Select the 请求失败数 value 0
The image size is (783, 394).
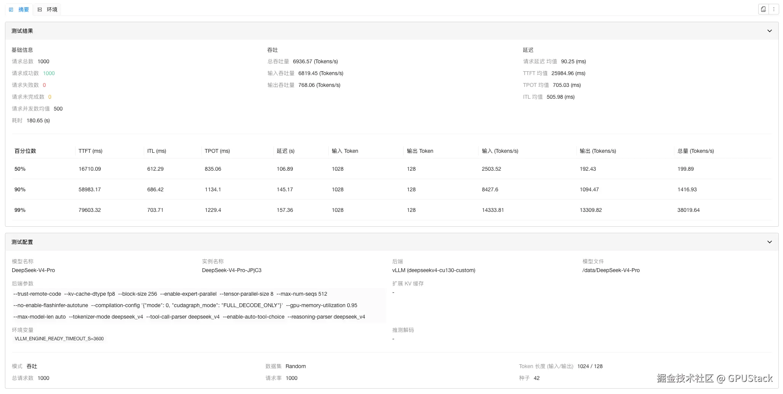pyautogui.click(x=44, y=85)
